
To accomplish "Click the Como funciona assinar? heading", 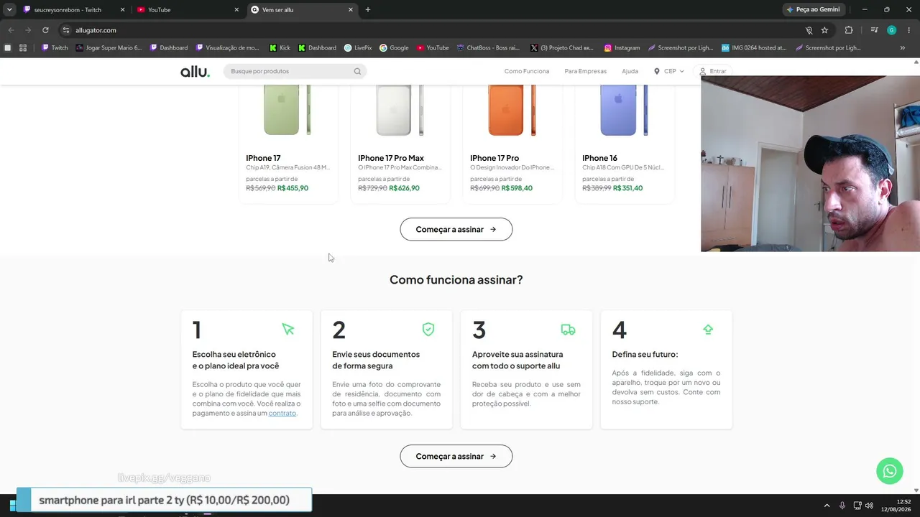I will [x=456, y=279].
